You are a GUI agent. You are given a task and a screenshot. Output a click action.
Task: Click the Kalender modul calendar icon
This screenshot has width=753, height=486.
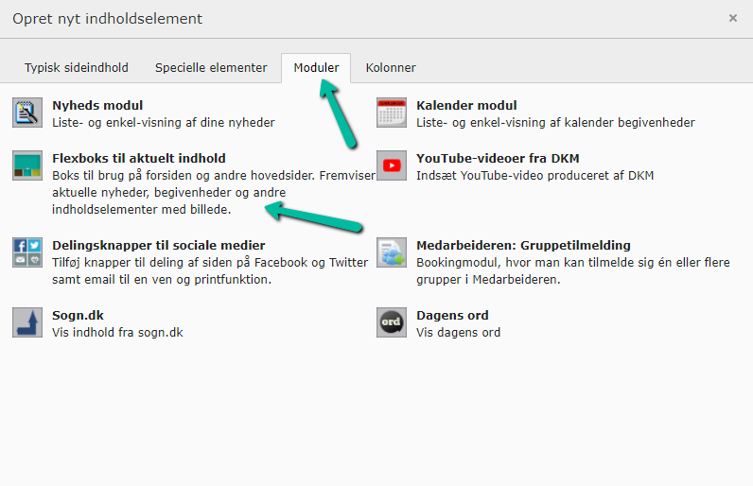pyautogui.click(x=391, y=113)
